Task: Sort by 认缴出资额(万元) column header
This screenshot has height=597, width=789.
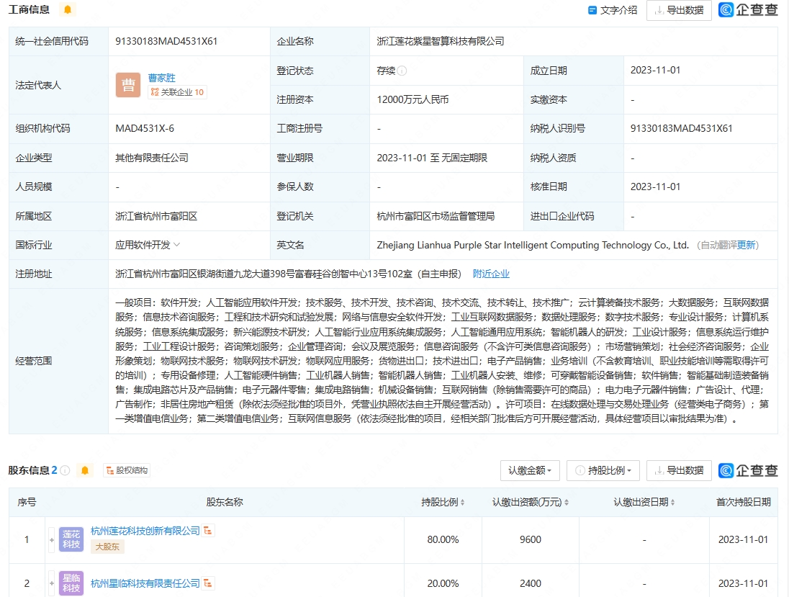Action: pyautogui.click(x=531, y=502)
